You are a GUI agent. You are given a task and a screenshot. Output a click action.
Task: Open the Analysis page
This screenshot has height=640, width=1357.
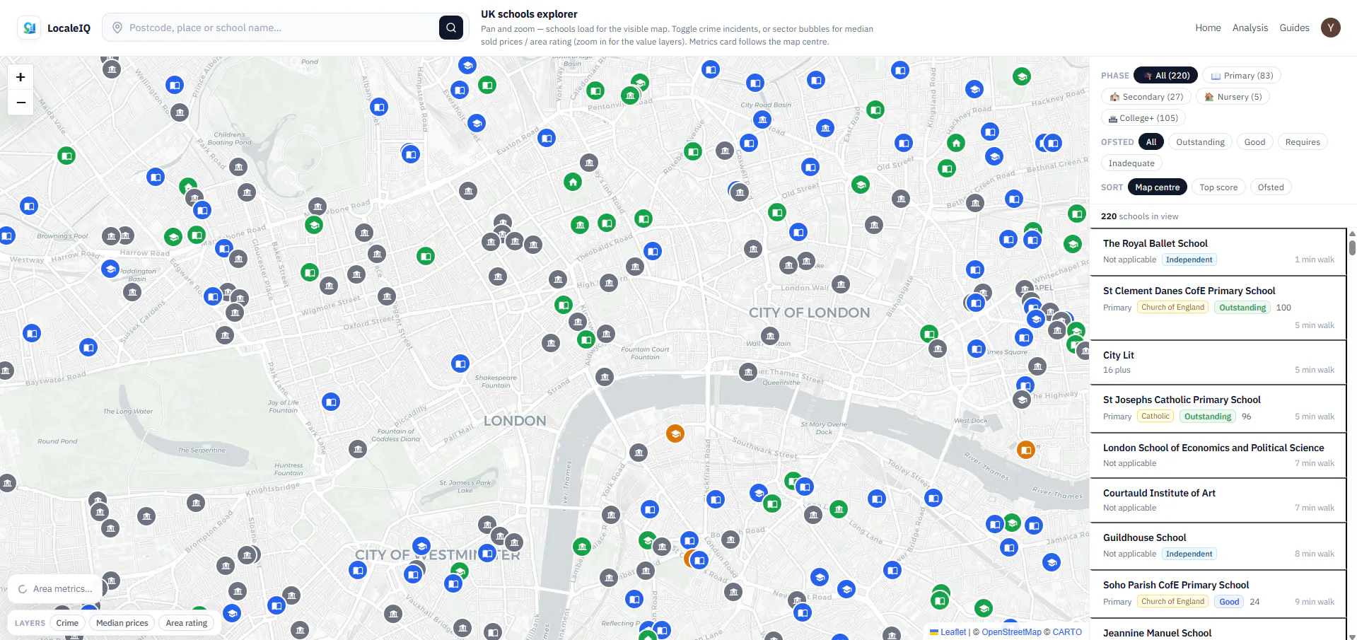click(x=1250, y=28)
